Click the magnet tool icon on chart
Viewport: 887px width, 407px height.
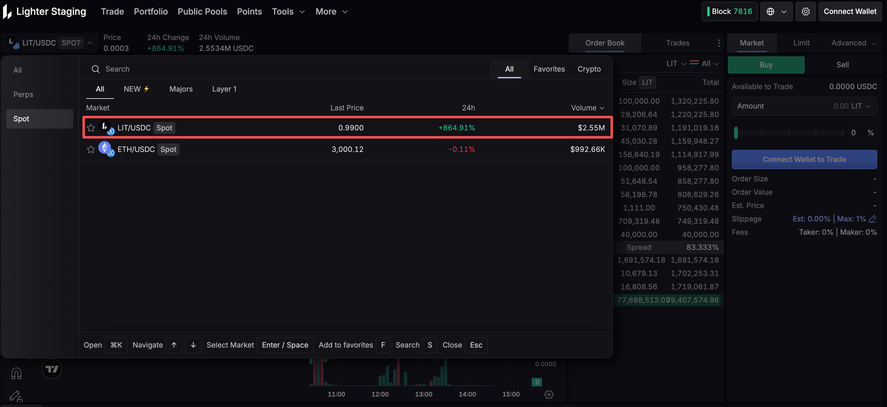(x=16, y=374)
